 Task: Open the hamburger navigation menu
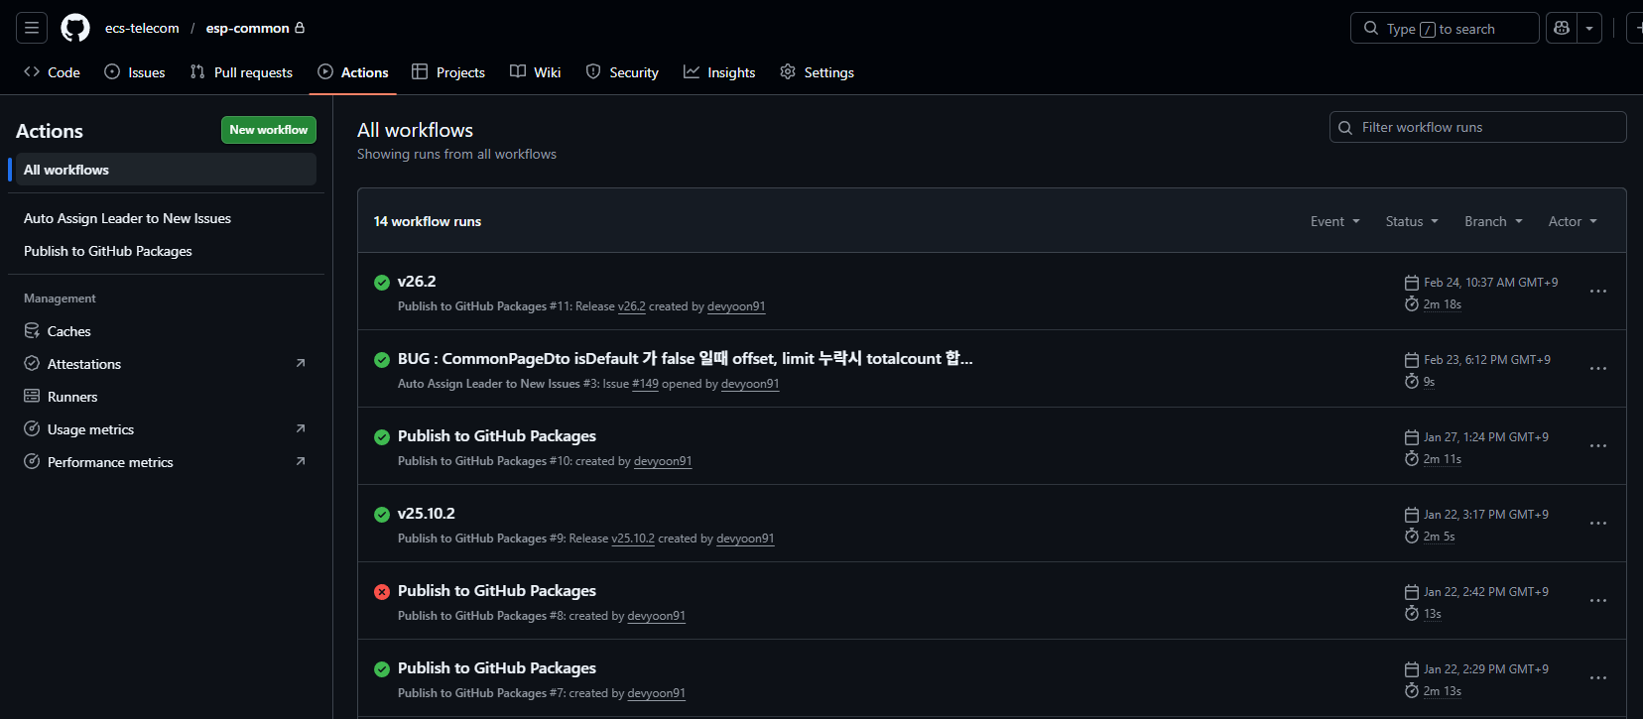point(32,28)
